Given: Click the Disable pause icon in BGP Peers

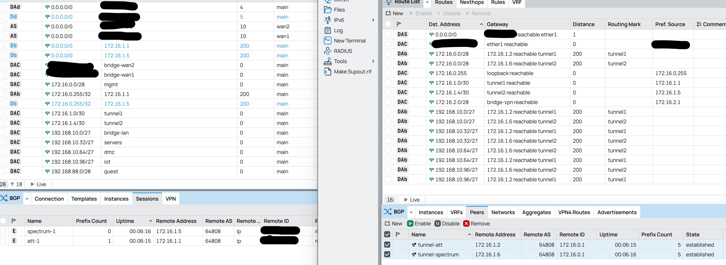Looking at the screenshot, I should coord(438,223).
